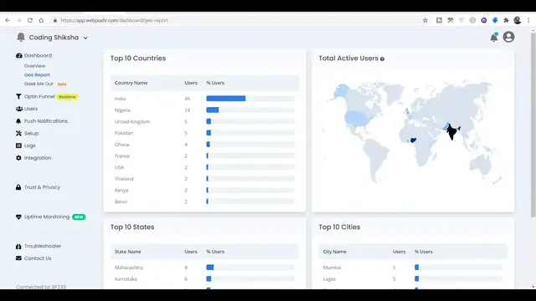The image size is (536, 301).
Task: Click the City Name column header
Action: pos(335,252)
